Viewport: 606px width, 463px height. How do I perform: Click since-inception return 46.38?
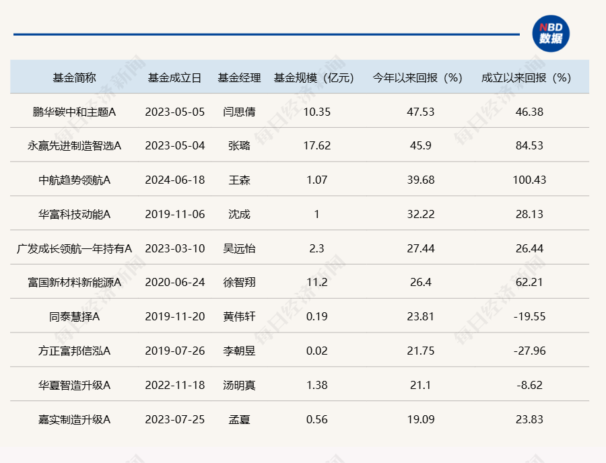tap(529, 112)
